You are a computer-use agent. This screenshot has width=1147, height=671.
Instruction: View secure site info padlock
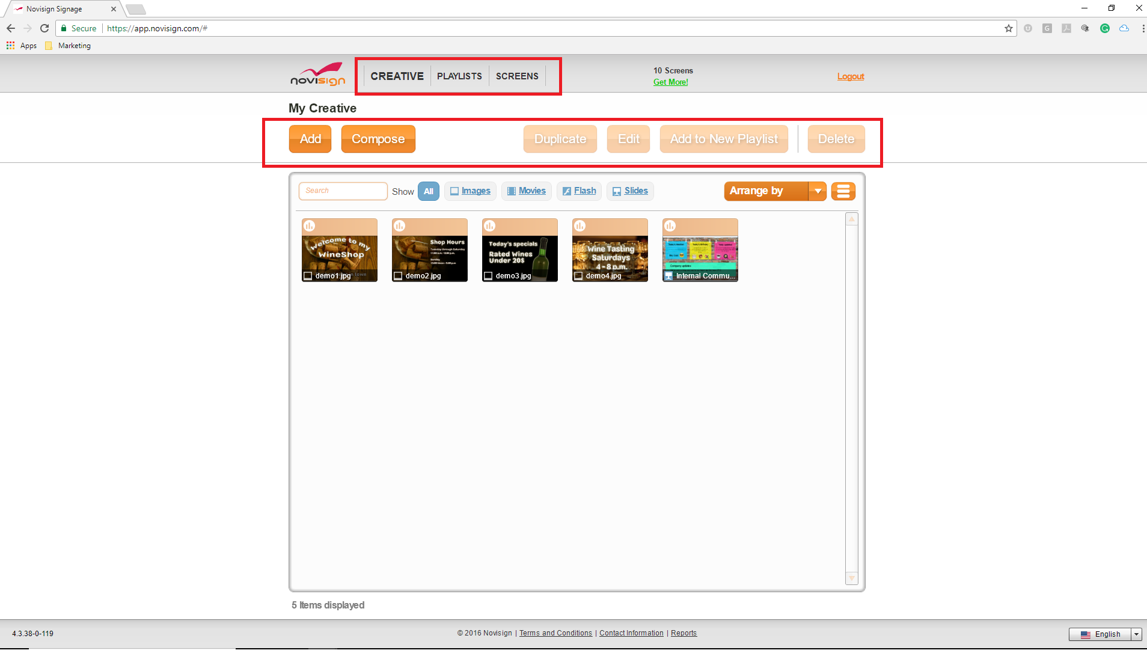point(64,28)
